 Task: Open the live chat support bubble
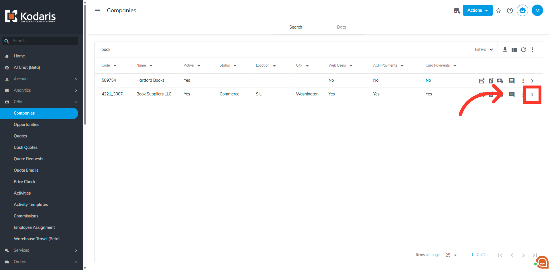click(x=542, y=262)
